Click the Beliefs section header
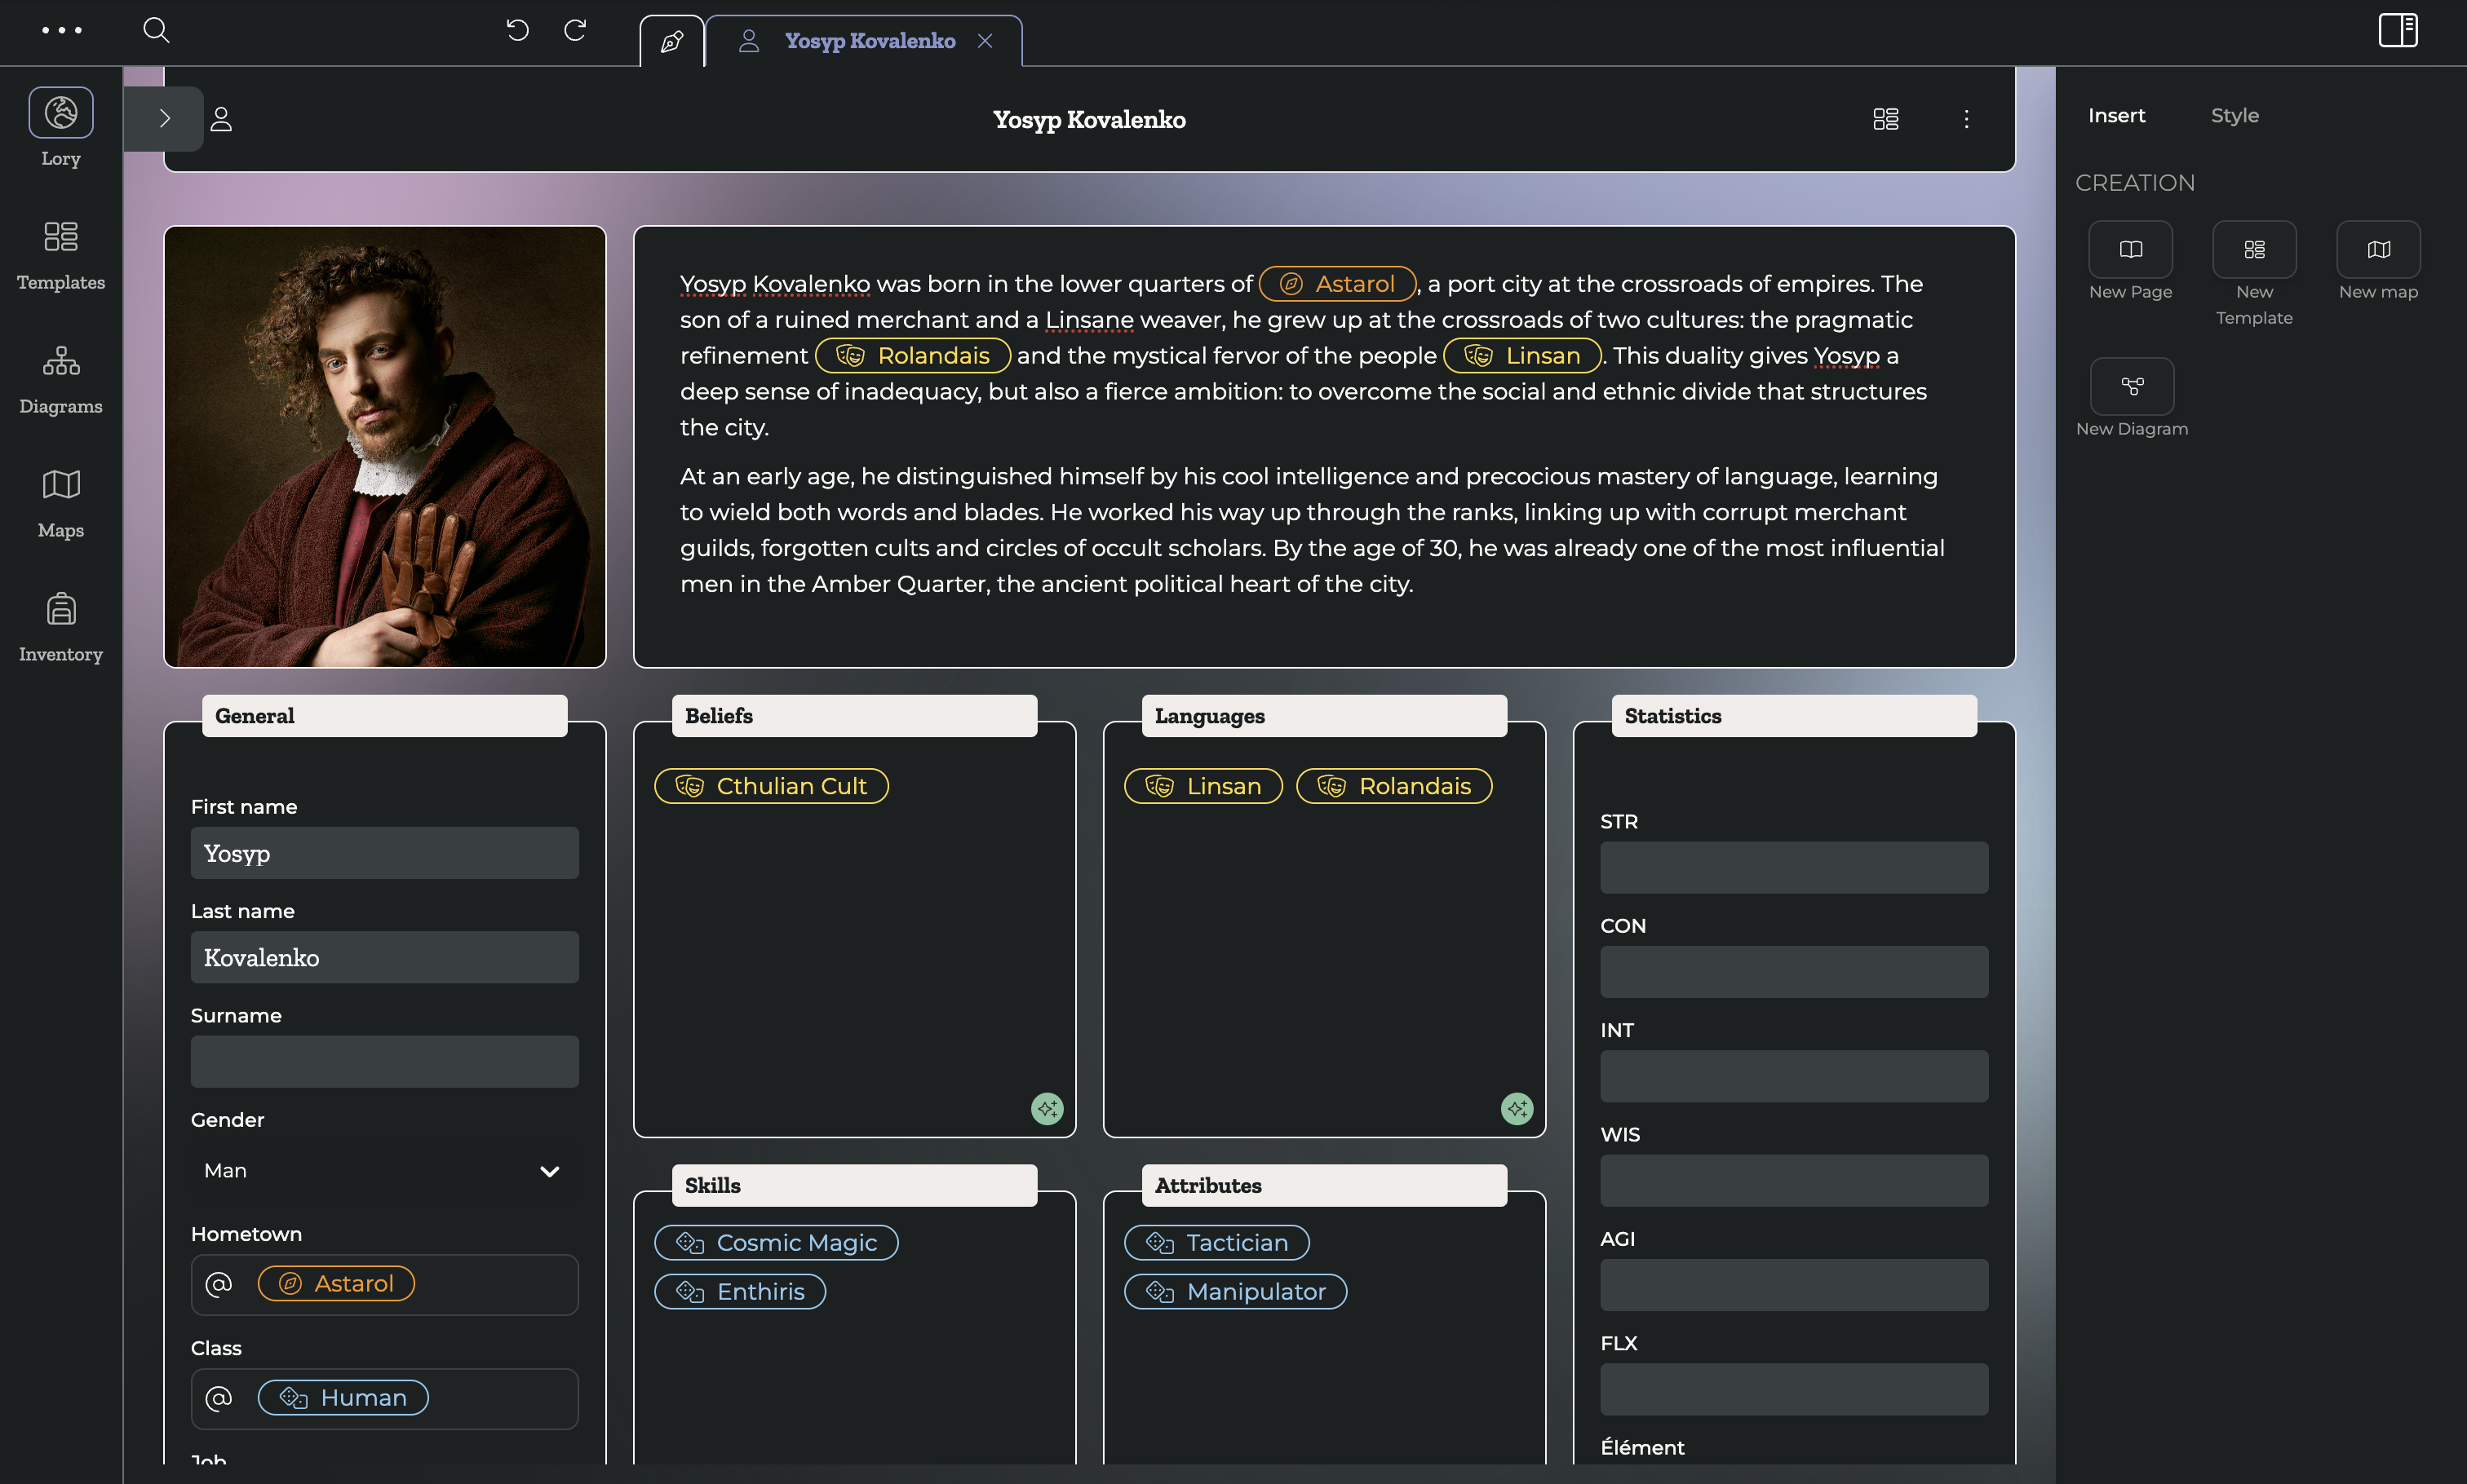The image size is (2467, 1484). pos(855,716)
